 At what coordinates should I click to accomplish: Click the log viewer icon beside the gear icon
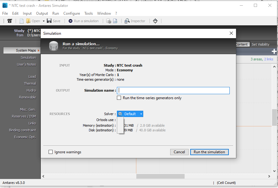point(115,21)
